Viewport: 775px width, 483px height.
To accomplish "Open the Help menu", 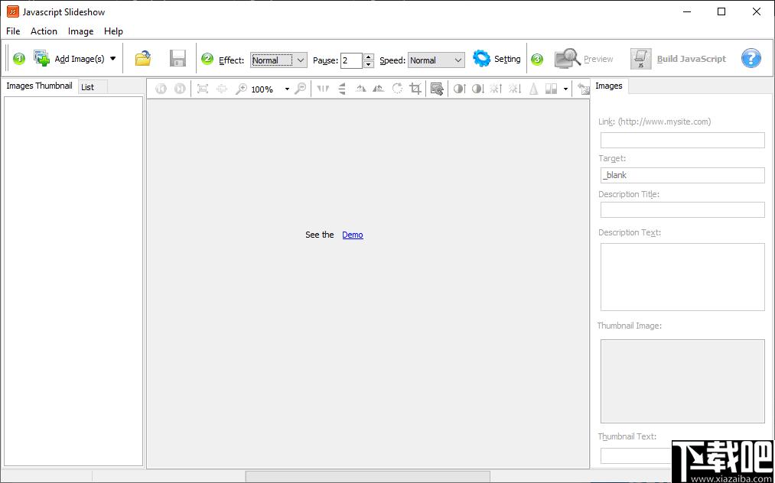I will click(x=113, y=31).
